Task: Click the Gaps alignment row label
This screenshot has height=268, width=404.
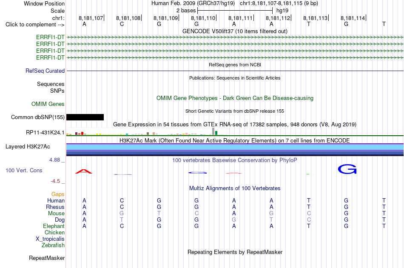Action: click(58, 194)
